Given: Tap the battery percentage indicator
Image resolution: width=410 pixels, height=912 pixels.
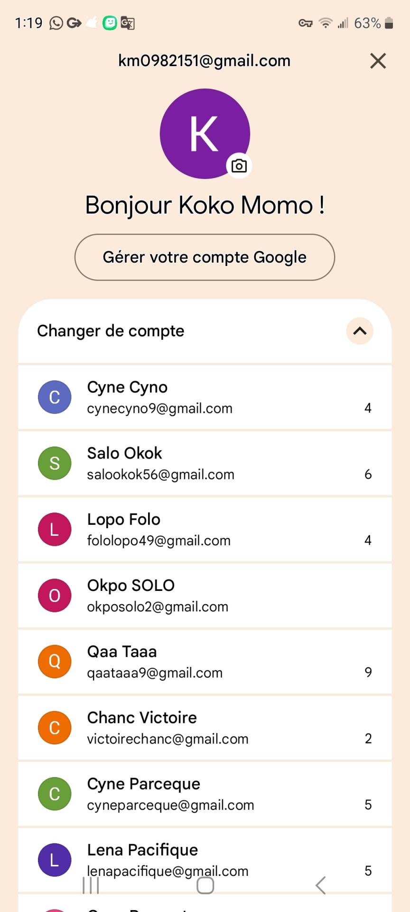Looking at the screenshot, I should tap(367, 23).
